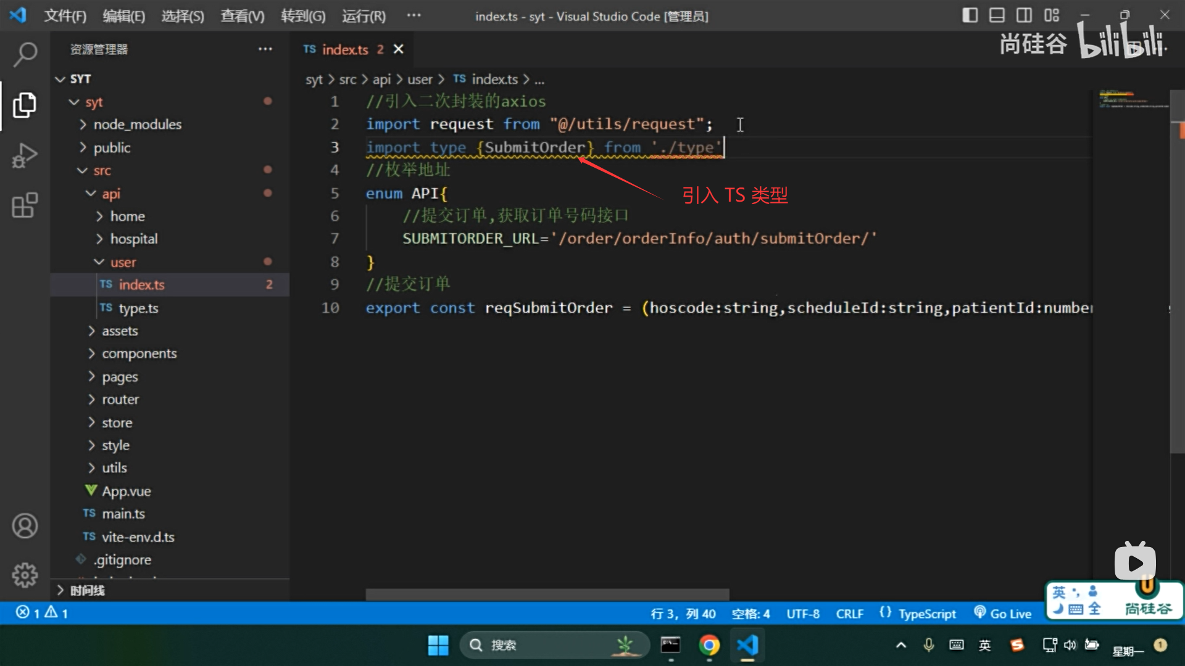This screenshot has width=1185, height=666.
Task: Open the Extensions view icon
Action: tap(25, 205)
